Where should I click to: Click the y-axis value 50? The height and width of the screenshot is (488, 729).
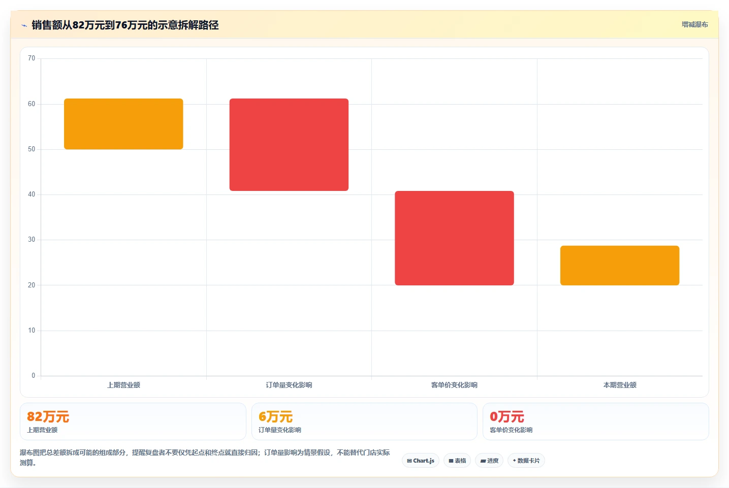pos(31,149)
